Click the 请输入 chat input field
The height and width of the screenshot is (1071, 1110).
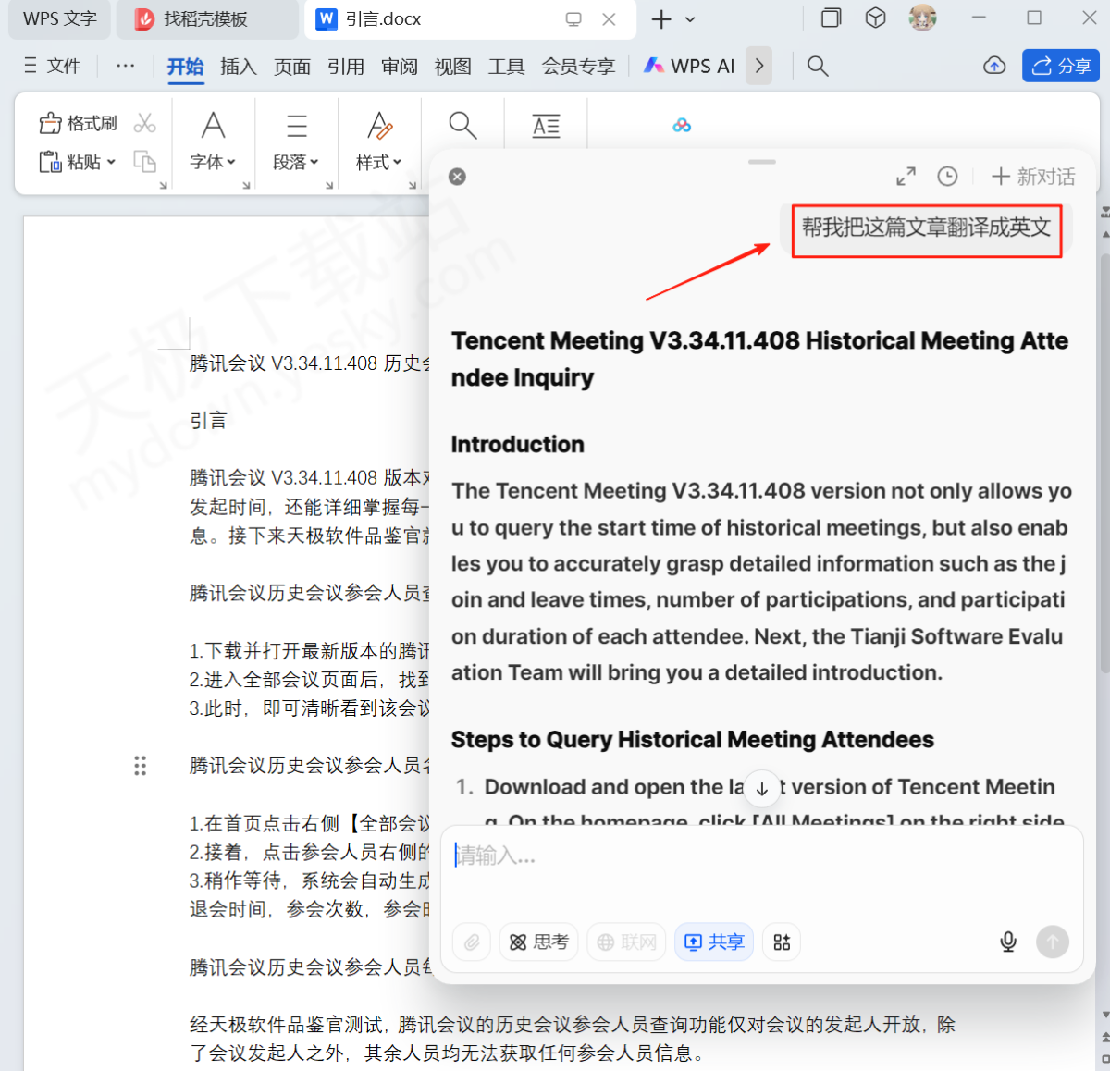point(761,856)
